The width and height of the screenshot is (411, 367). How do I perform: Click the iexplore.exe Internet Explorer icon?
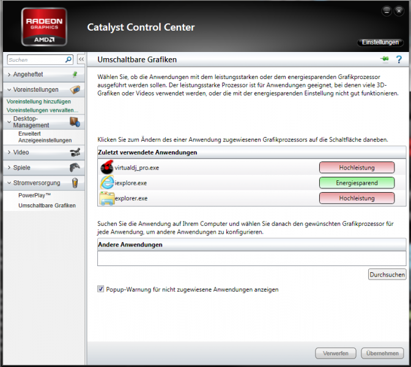[107, 182]
